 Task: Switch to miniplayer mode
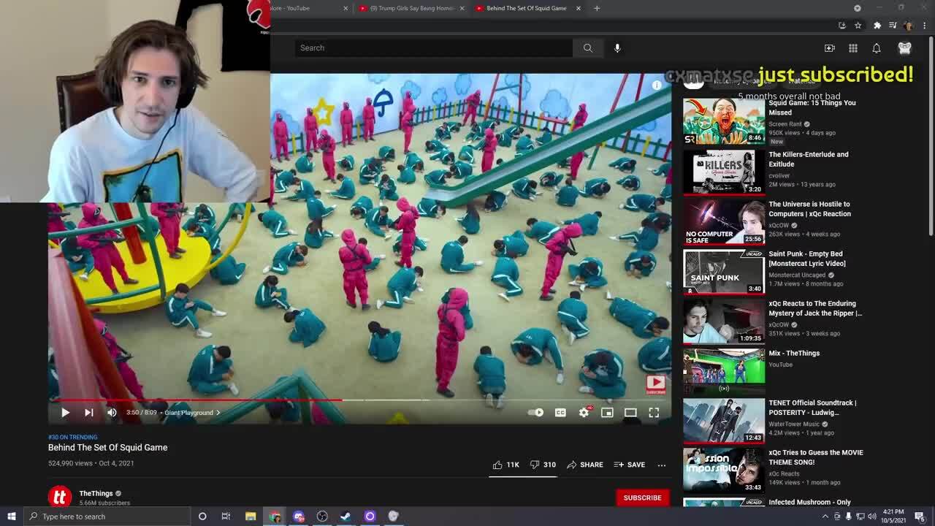[607, 413]
